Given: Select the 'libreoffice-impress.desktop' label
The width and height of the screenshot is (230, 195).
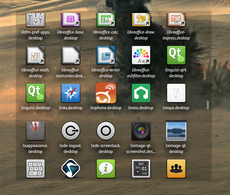Looking at the screenshot, I should pos(176,35).
